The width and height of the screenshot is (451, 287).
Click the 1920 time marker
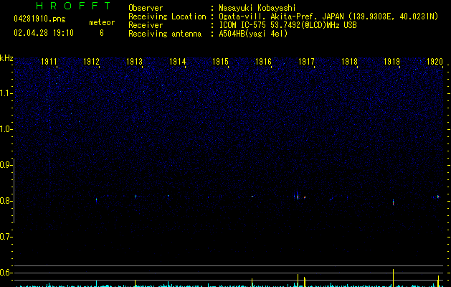coord(435,62)
